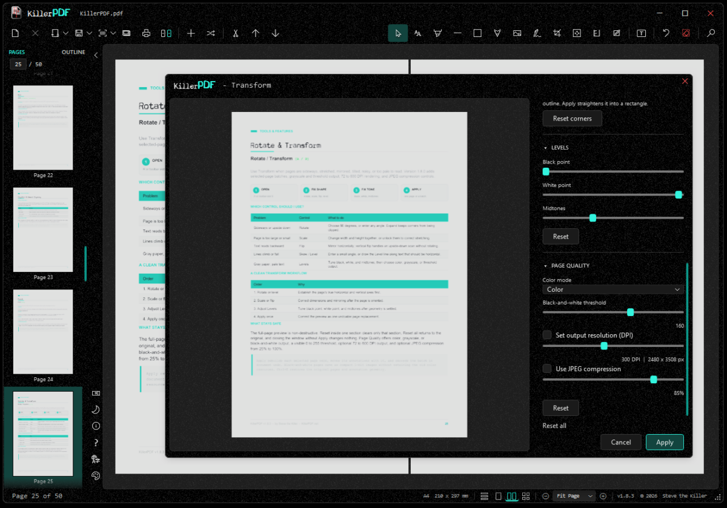
Task: Select the crop tool in toolbar
Action: 557,33
